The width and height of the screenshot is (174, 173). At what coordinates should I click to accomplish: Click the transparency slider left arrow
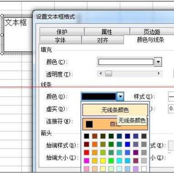tap(100, 74)
